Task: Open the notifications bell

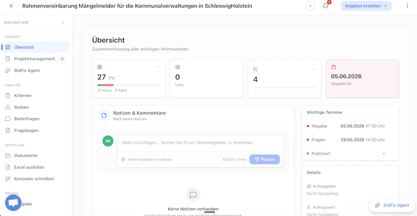Action: tap(325, 6)
